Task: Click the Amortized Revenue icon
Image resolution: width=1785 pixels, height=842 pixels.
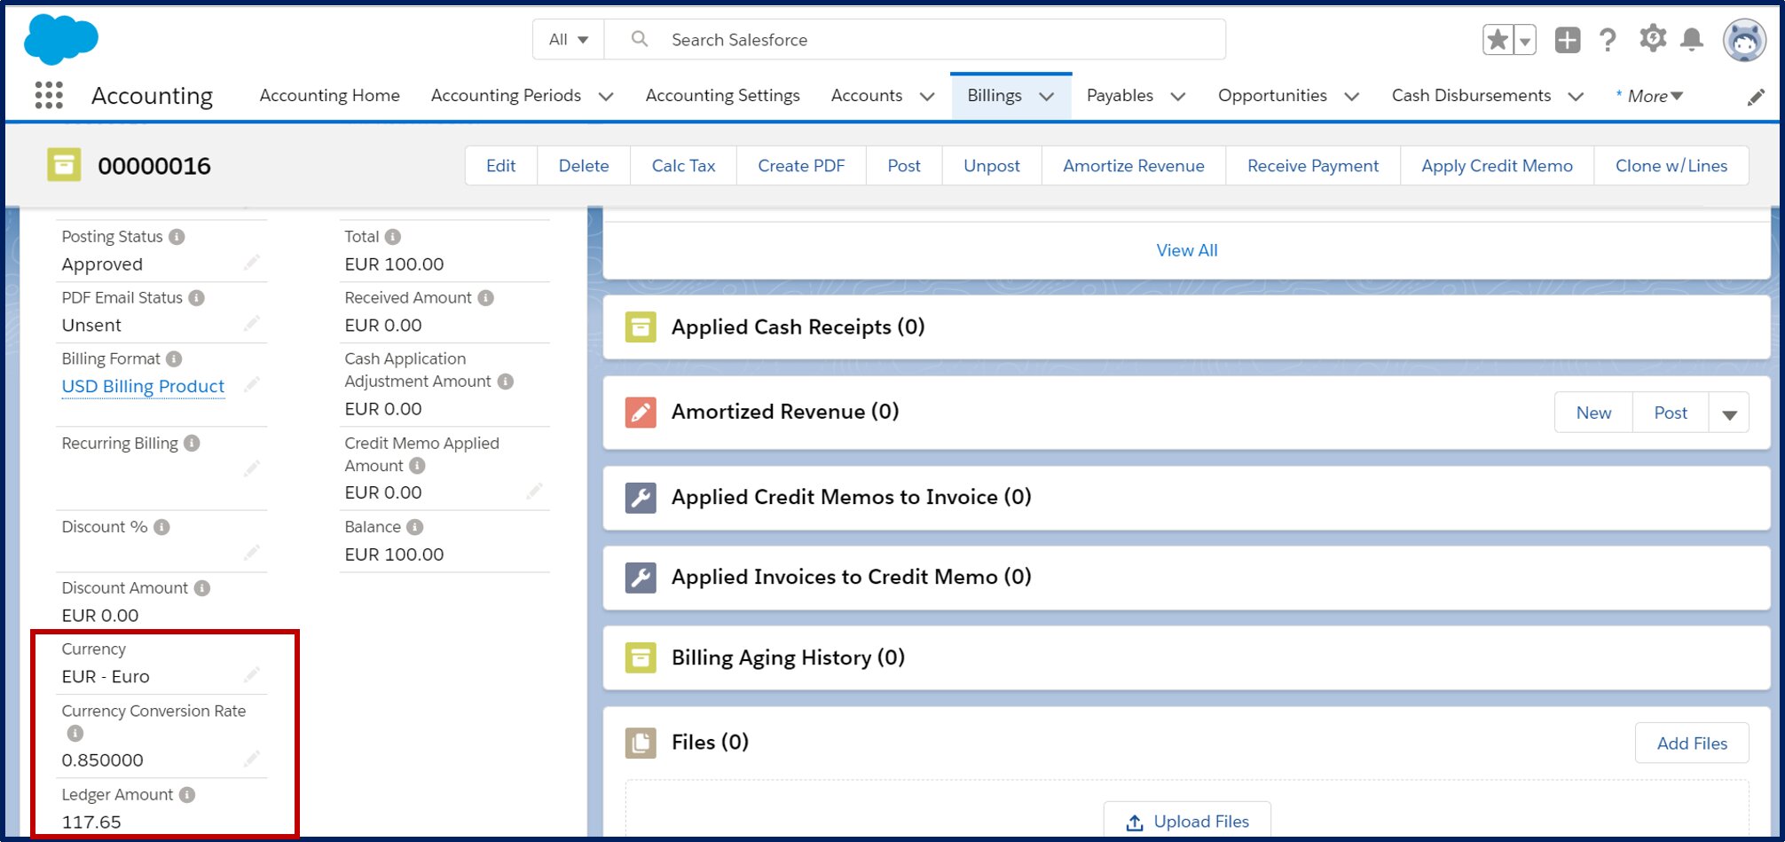Action: tap(641, 412)
